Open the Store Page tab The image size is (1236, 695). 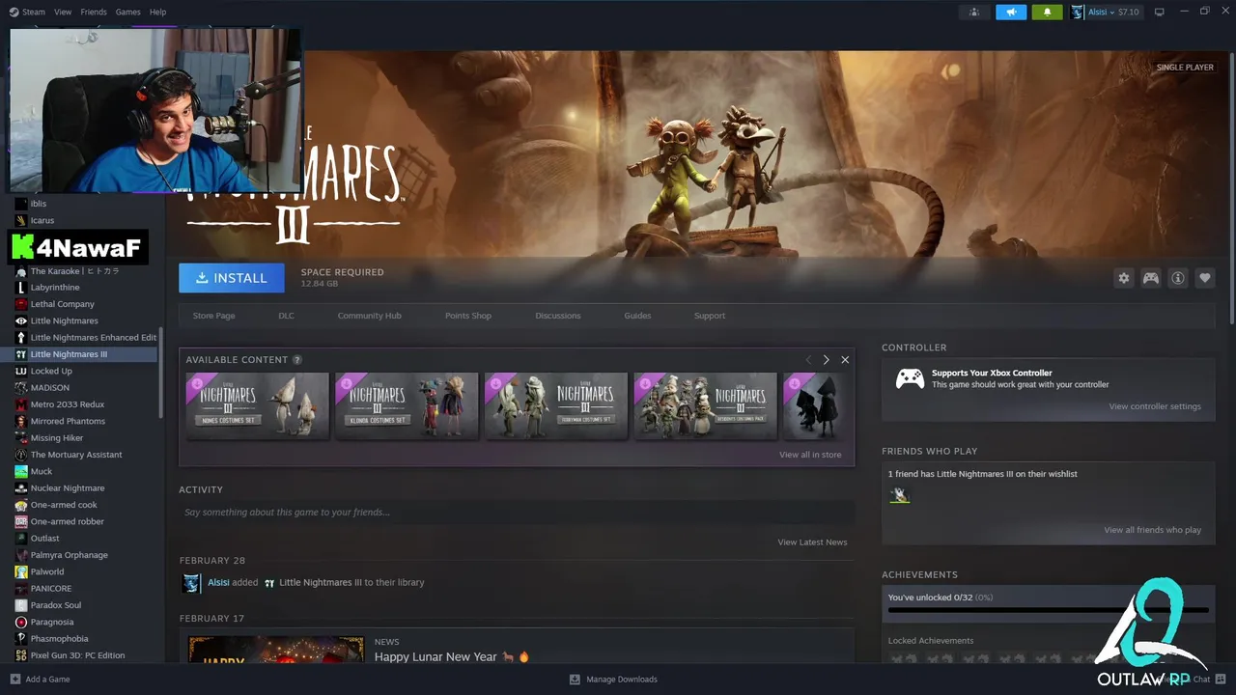(213, 316)
